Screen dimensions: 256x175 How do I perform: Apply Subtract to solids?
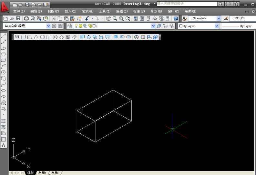(x=122, y=37)
